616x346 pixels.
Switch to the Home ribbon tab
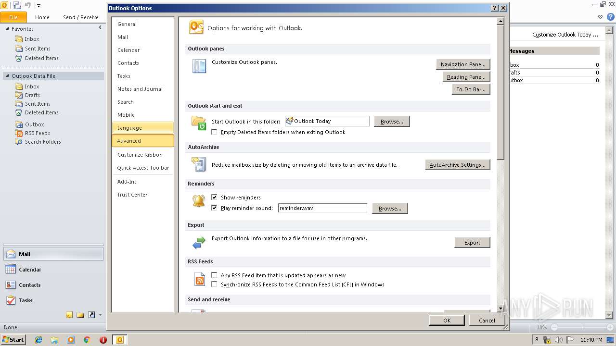42,17
